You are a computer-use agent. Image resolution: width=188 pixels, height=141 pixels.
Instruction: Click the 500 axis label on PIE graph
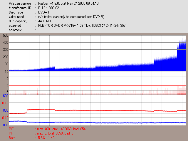pos(6,36)
